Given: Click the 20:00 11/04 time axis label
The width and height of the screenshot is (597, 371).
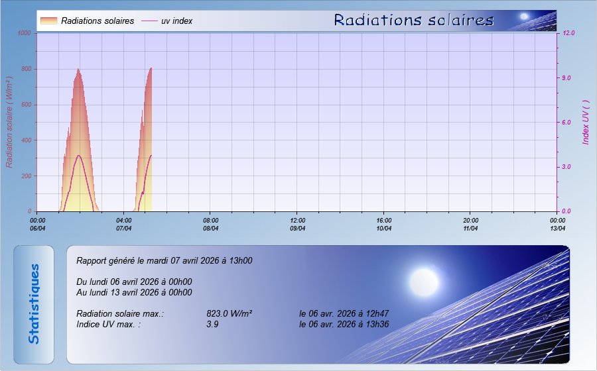Looking at the screenshot, I should tap(471, 224).
